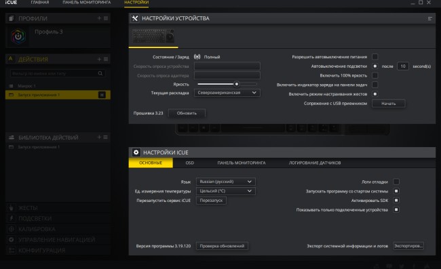The height and width of the screenshot is (269, 441).
Task: Click the Обновить firmware button
Action: pos(187,113)
